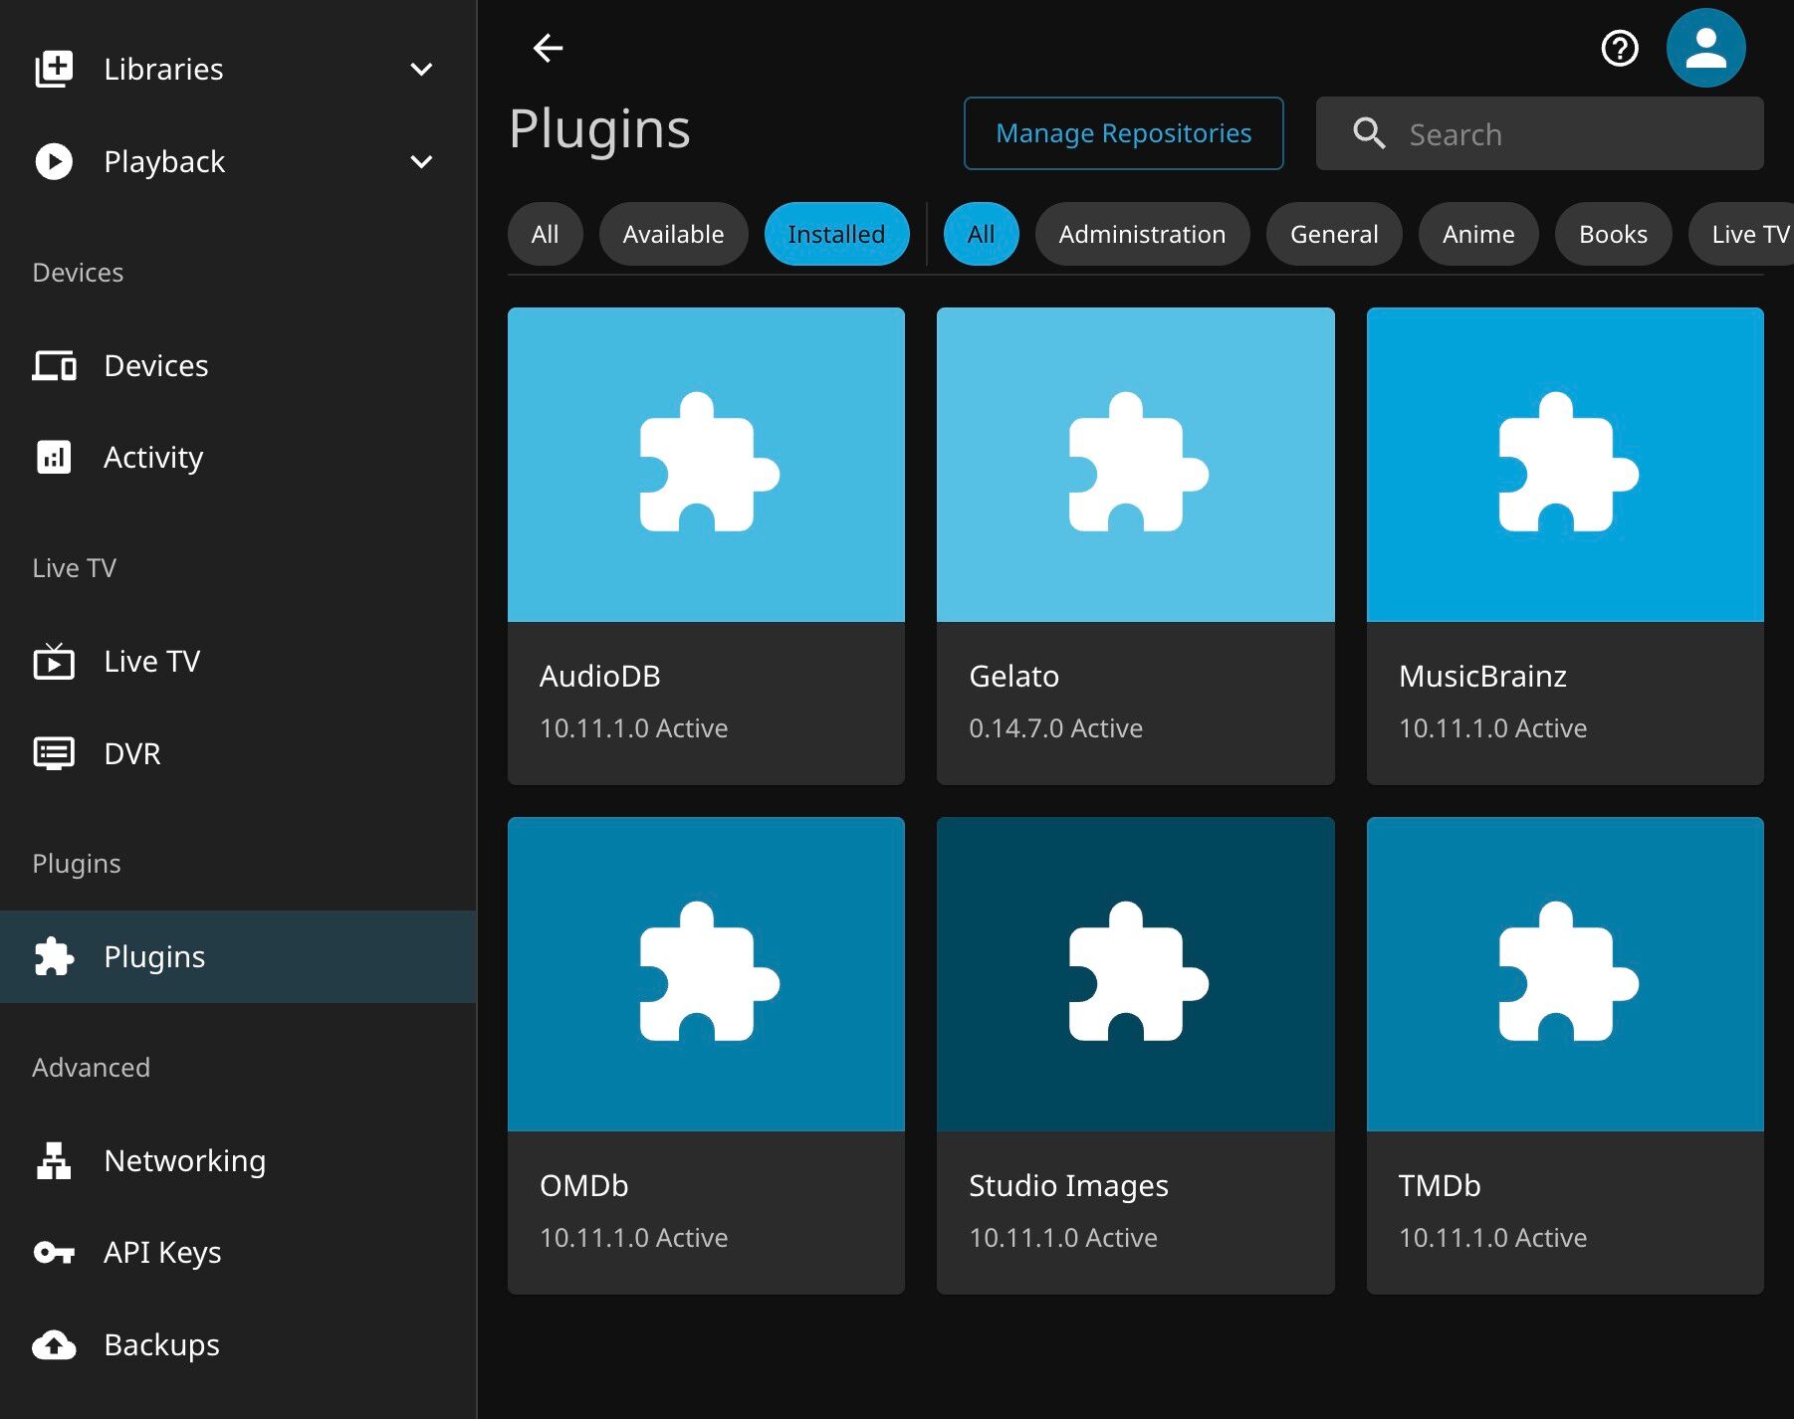Filter by Administration category

[1142, 234]
